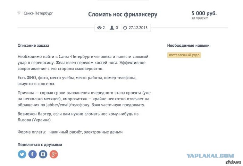
Task: Click the 27.12.2013 publication date
Action: click(x=138, y=28)
